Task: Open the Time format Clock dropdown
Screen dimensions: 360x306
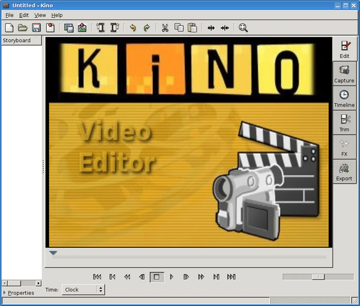Action: coord(83,289)
